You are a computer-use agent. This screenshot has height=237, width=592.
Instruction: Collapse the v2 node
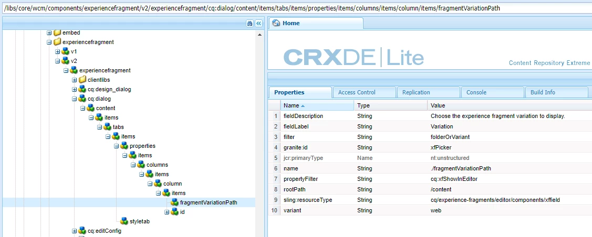point(57,61)
